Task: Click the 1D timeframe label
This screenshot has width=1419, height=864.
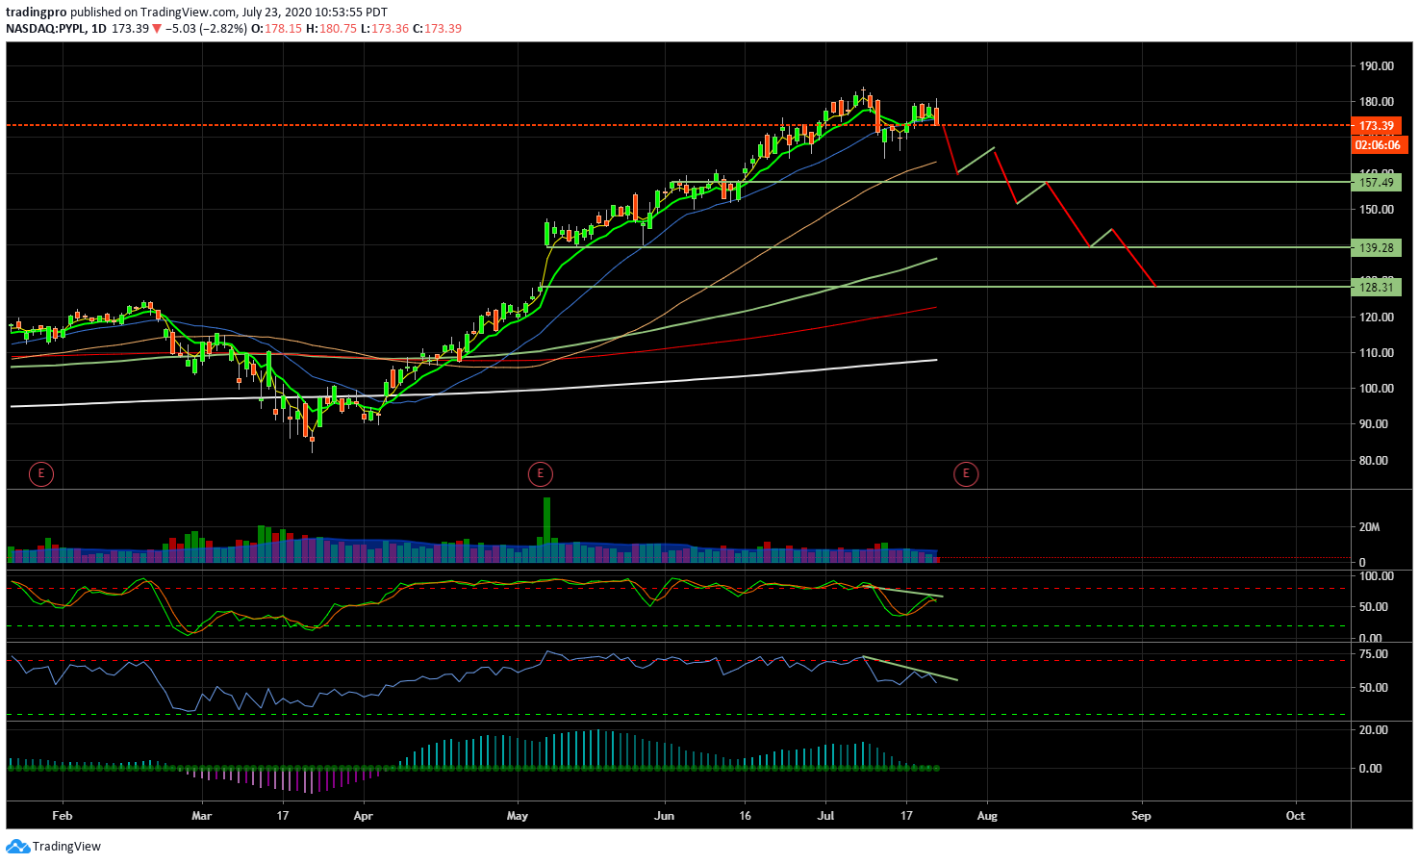Action: click(x=99, y=29)
